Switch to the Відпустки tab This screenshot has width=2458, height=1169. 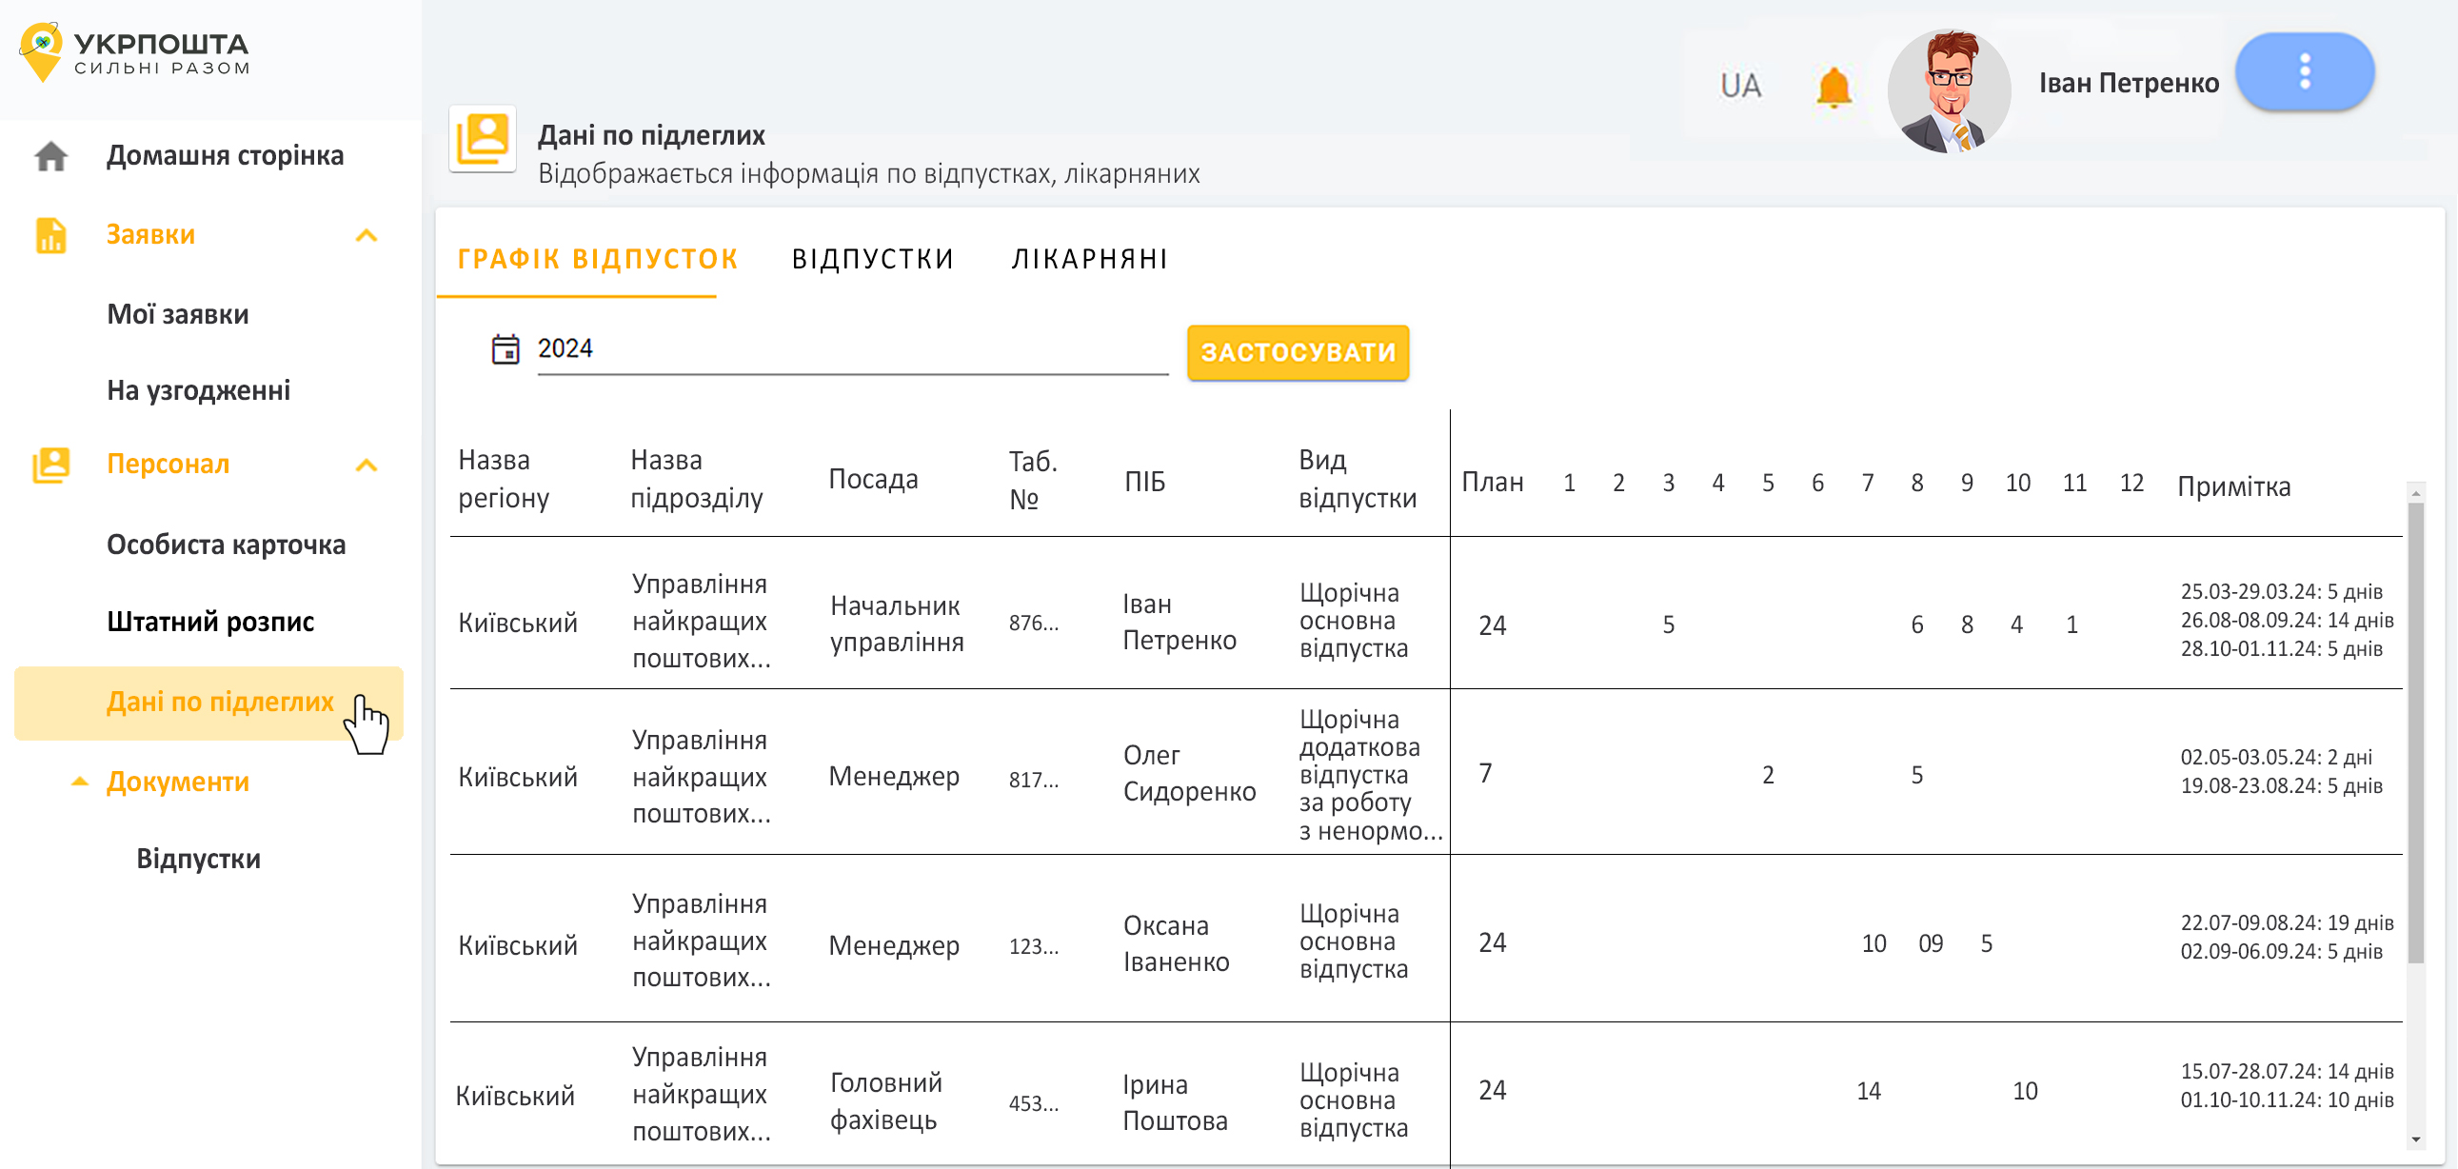point(872,259)
